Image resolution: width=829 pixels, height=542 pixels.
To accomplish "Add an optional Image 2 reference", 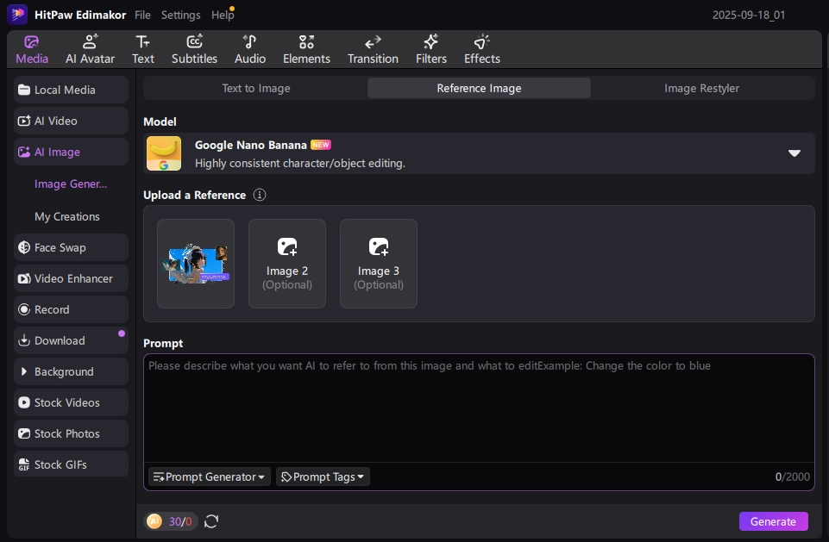I will coord(287,263).
